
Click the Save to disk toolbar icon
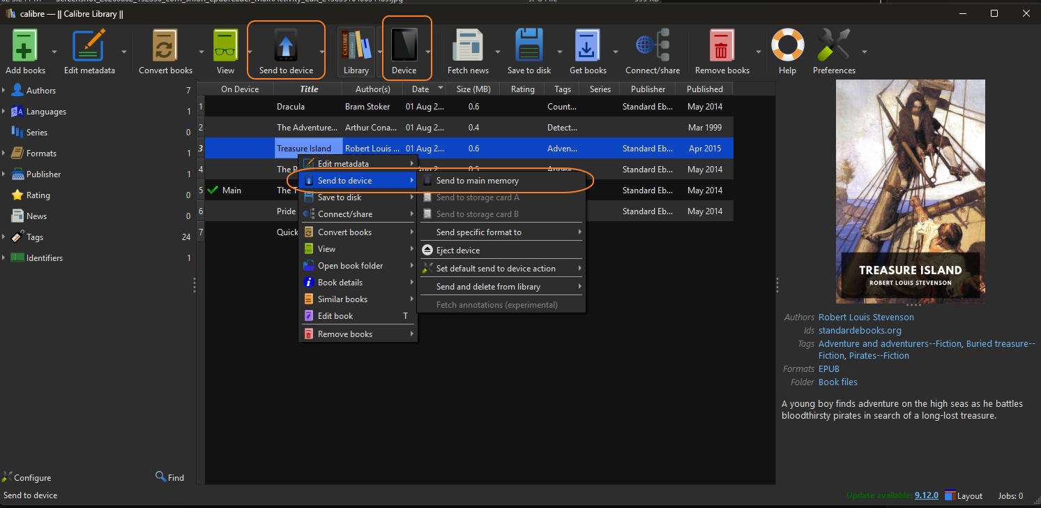pyautogui.click(x=529, y=46)
